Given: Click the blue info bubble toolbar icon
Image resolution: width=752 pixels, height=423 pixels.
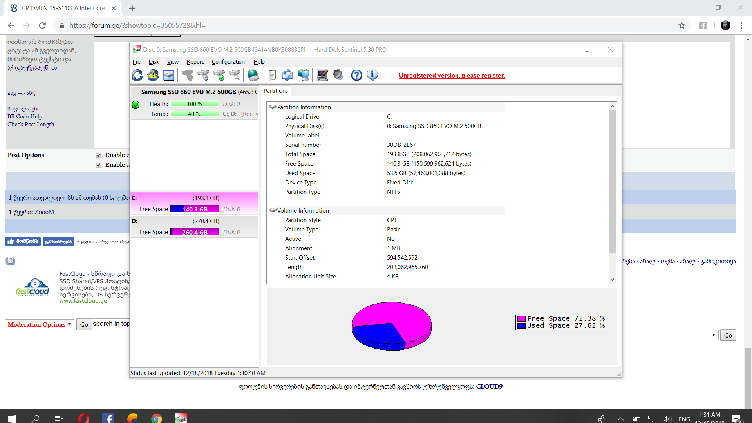Looking at the screenshot, I should [372, 75].
